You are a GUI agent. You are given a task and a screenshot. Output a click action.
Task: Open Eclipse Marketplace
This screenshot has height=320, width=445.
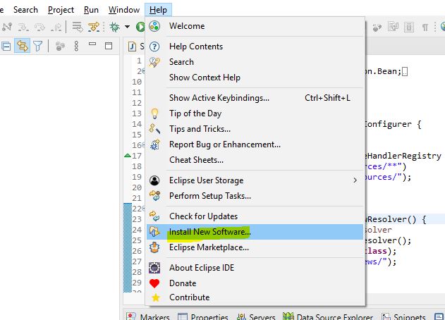[255, 247]
